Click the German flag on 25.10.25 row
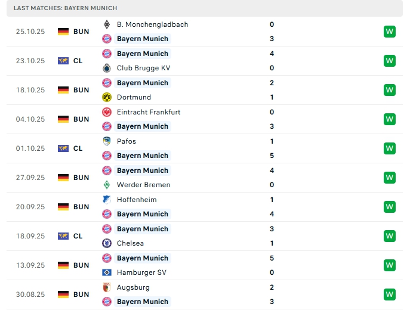This screenshot has width=410, height=310. 63,32
